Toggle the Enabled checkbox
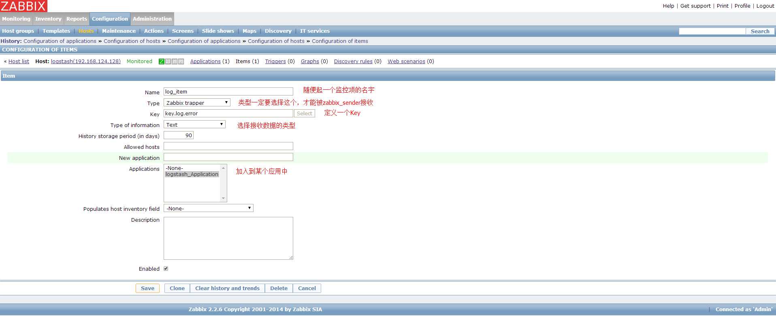The image size is (776, 316). (x=166, y=269)
